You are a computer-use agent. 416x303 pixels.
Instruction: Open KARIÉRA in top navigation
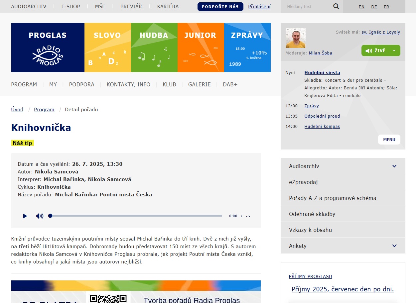click(x=168, y=7)
